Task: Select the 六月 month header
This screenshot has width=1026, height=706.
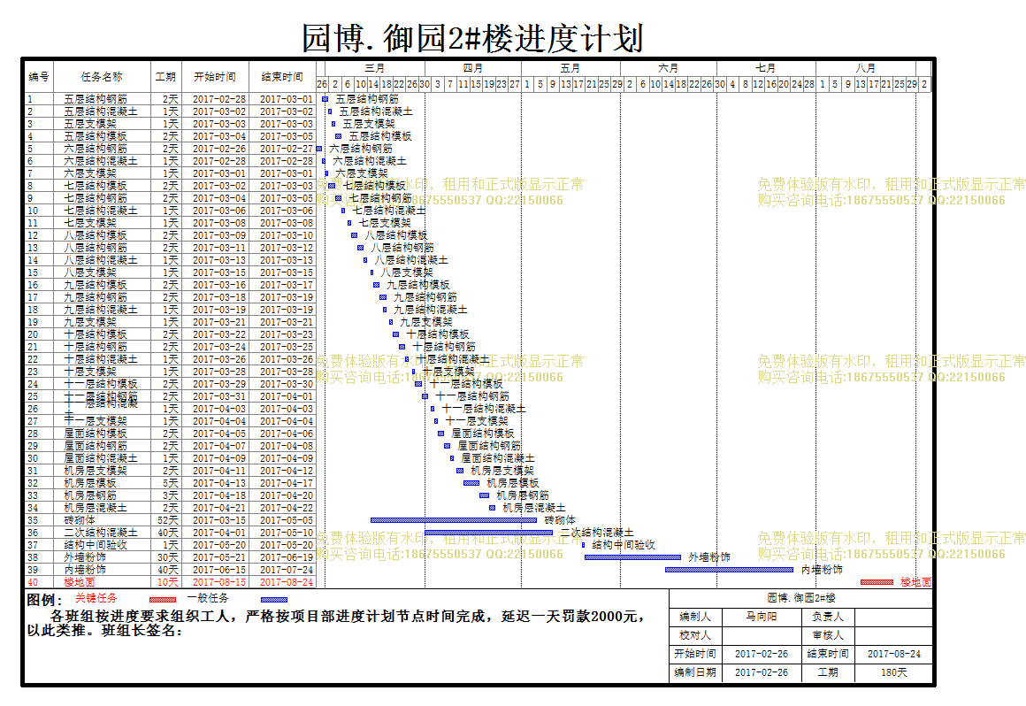Action: (x=668, y=68)
